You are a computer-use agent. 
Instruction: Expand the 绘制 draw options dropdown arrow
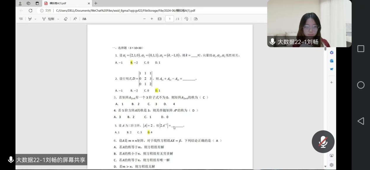pyautogui.click(x=58, y=19)
